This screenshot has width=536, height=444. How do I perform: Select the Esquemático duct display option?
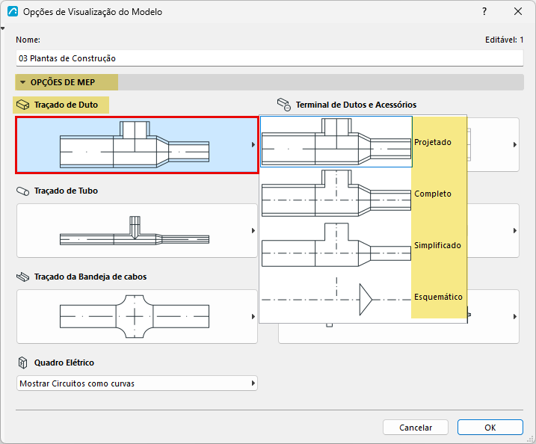click(x=363, y=297)
